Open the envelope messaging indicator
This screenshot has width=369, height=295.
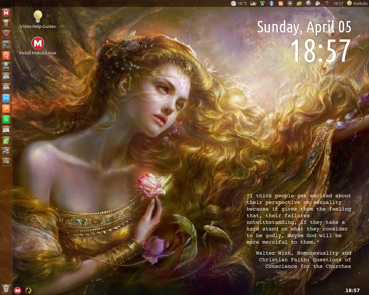coord(317,3)
